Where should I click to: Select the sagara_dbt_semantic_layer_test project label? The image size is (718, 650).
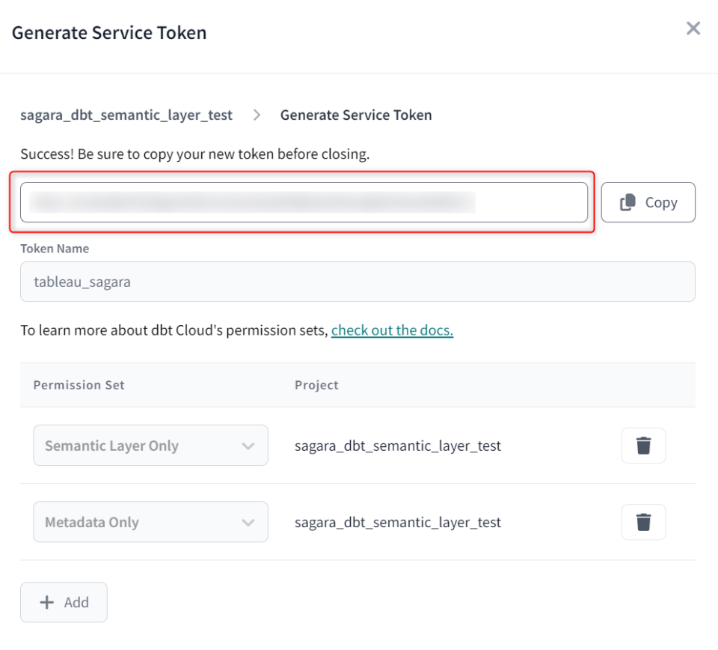399,445
